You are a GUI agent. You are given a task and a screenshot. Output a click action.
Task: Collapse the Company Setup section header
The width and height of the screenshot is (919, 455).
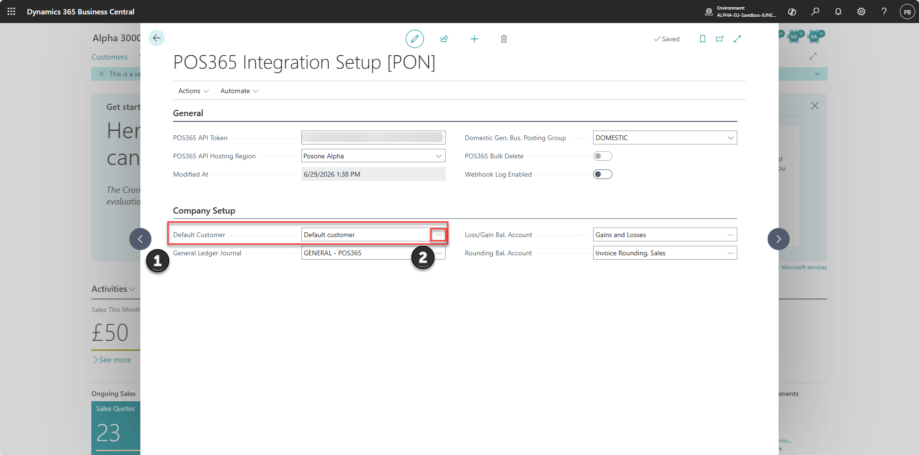coord(204,211)
